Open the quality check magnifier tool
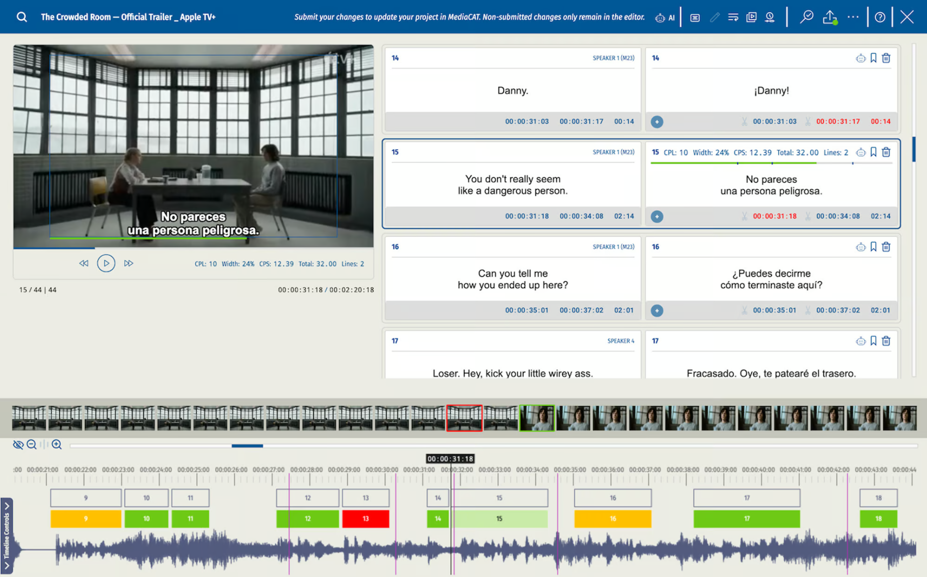927x577 pixels. point(806,17)
